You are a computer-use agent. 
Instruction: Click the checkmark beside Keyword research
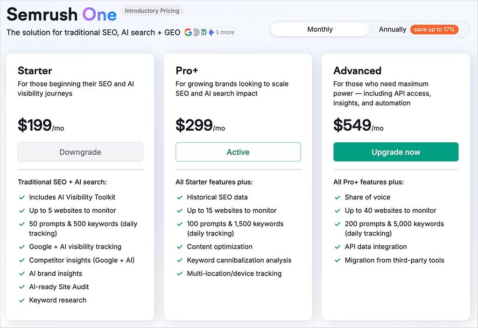pos(21,300)
